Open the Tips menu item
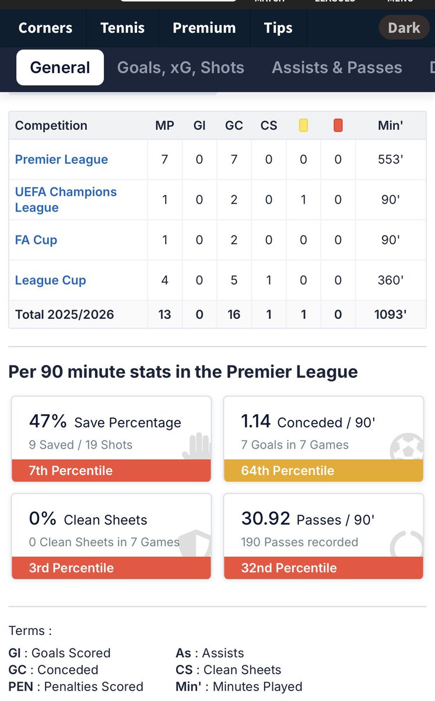The width and height of the screenshot is (435, 701). (x=278, y=27)
